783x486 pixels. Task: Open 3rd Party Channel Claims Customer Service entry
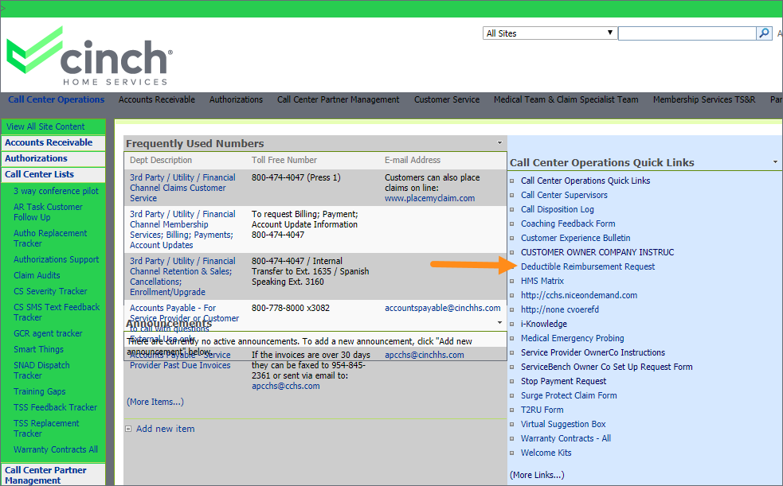coord(182,188)
